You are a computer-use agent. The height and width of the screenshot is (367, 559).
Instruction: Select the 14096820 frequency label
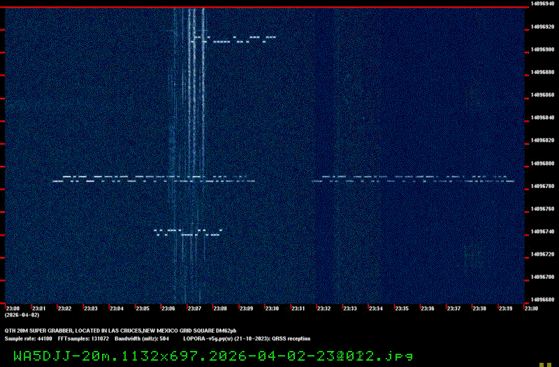click(x=542, y=141)
